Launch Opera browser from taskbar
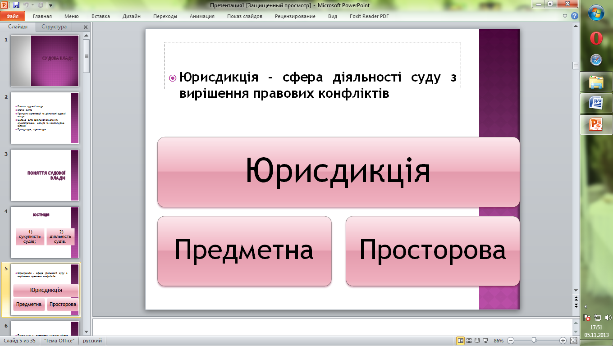Screen dimensions: 613x346 596,38
